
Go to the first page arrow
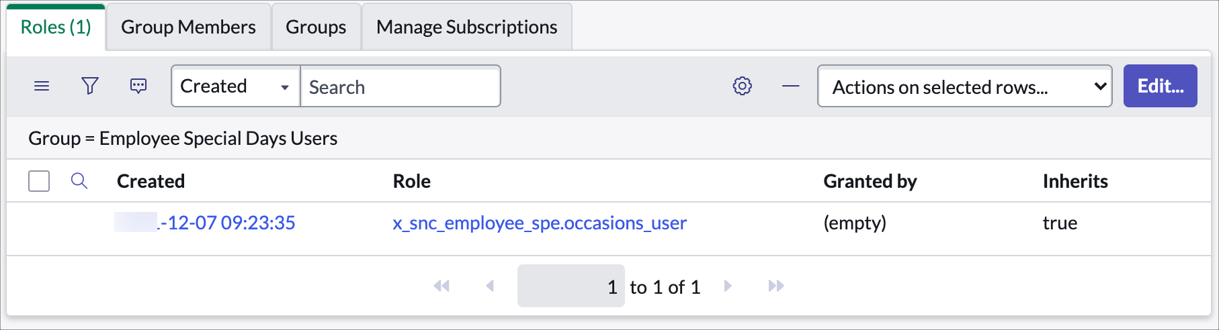click(x=442, y=286)
